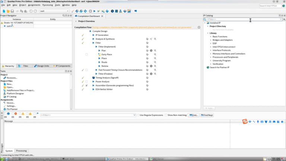
Task: Switch to the Design Units tab
Action: point(42,66)
